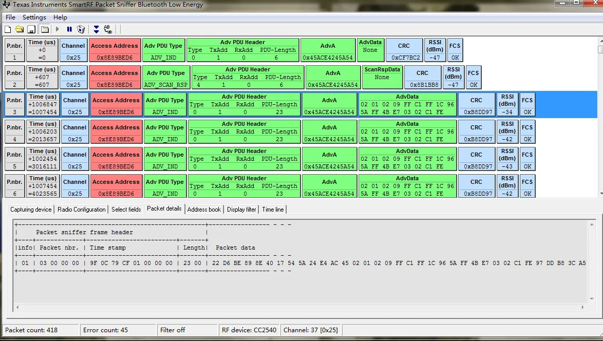Click the time stamp =2013657 cell
The image size is (603, 341).
click(x=43, y=140)
